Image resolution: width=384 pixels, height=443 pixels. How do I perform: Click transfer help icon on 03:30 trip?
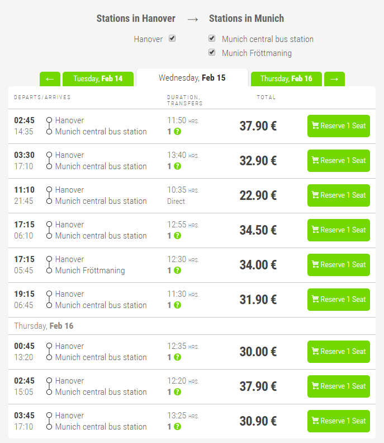coord(177,166)
